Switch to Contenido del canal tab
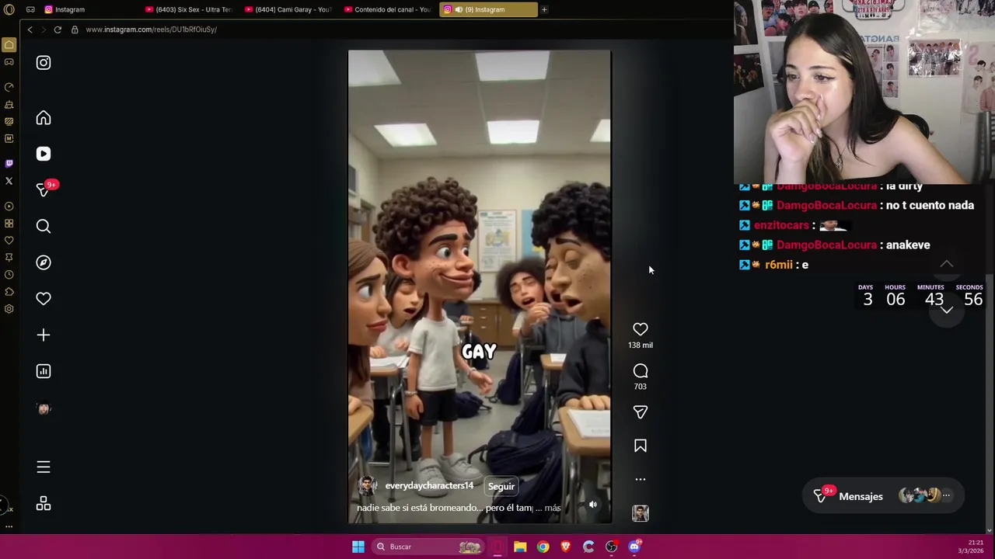995x559 pixels. coord(389,9)
